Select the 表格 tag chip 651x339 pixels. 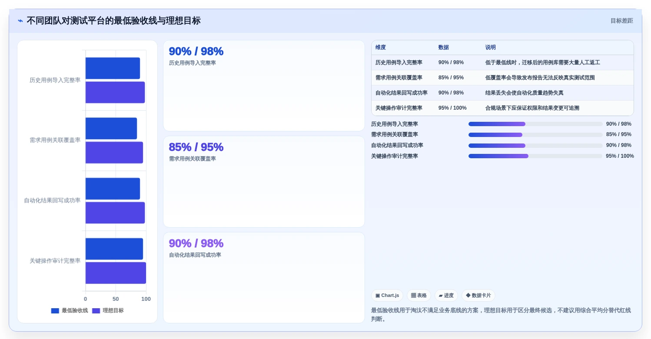pos(419,296)
